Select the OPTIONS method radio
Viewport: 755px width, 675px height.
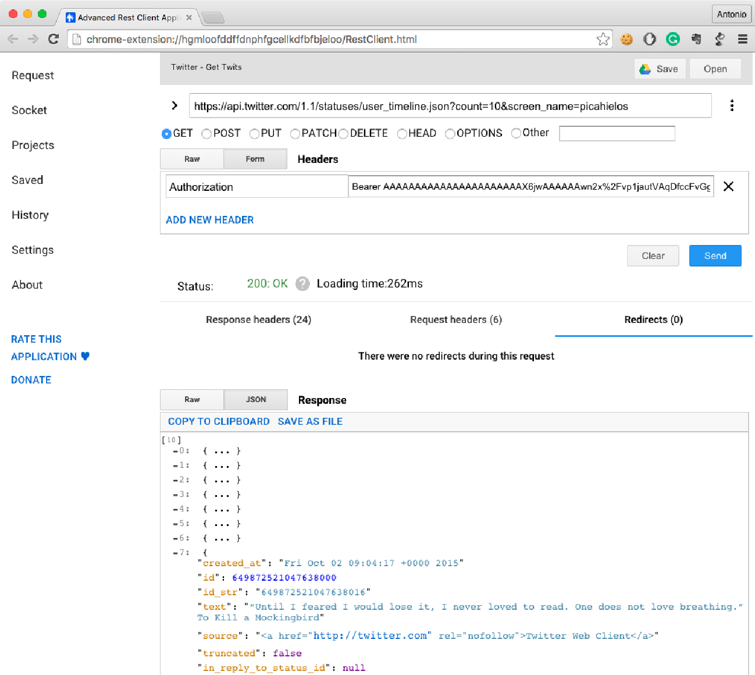tap(450, 133)
